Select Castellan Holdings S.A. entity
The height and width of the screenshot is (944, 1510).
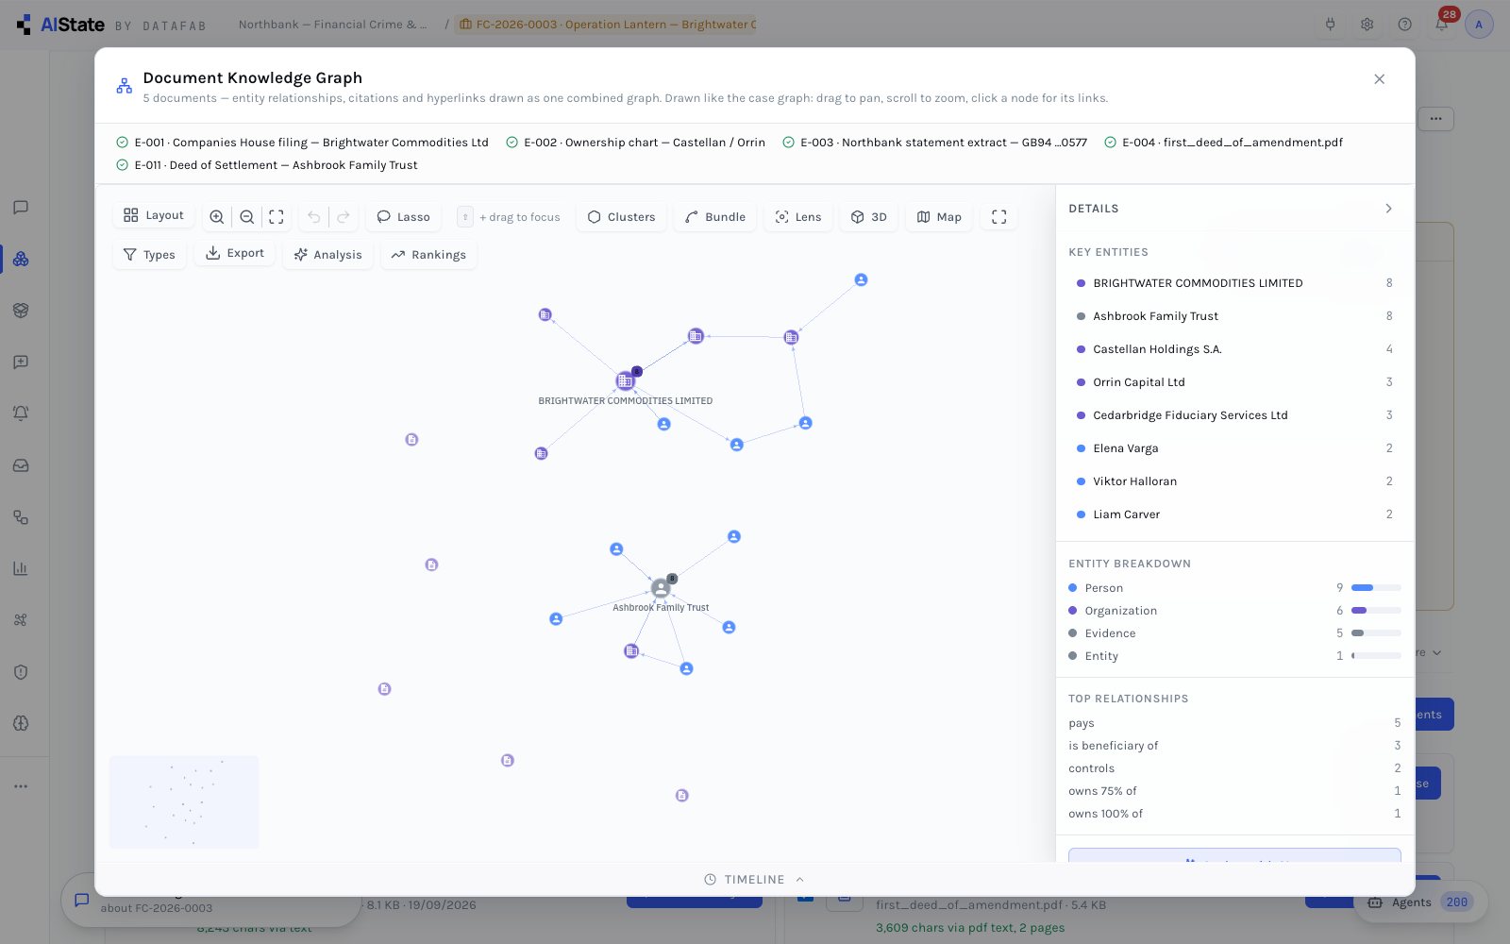[1234, 349]
